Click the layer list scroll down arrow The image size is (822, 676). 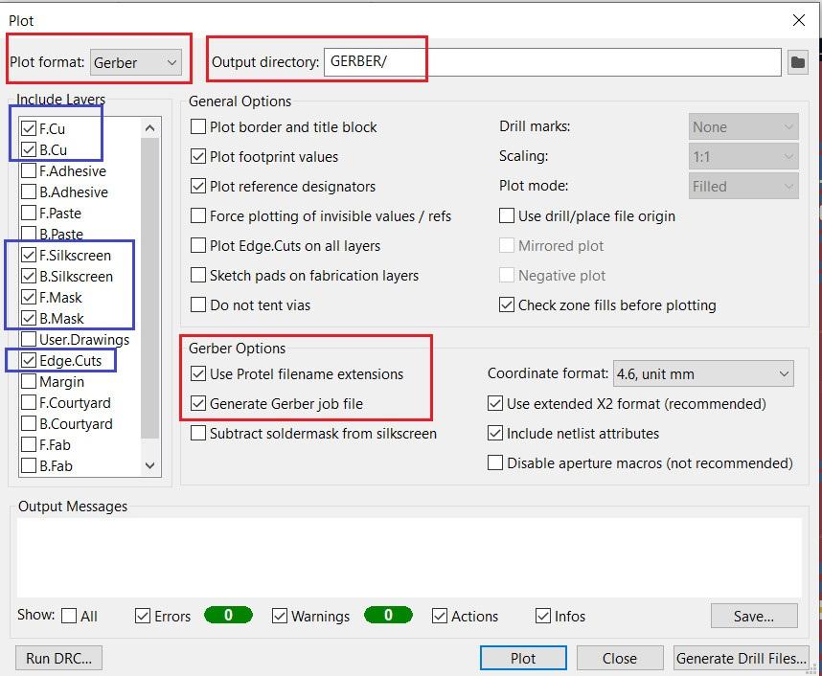(149, 465)
